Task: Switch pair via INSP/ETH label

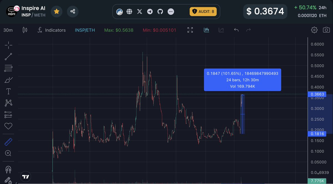Action: pyautogui.click(x=85, y=30)
